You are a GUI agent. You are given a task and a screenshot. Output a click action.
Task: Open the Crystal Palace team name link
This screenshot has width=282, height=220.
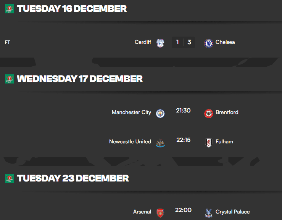tap(232, 212)
